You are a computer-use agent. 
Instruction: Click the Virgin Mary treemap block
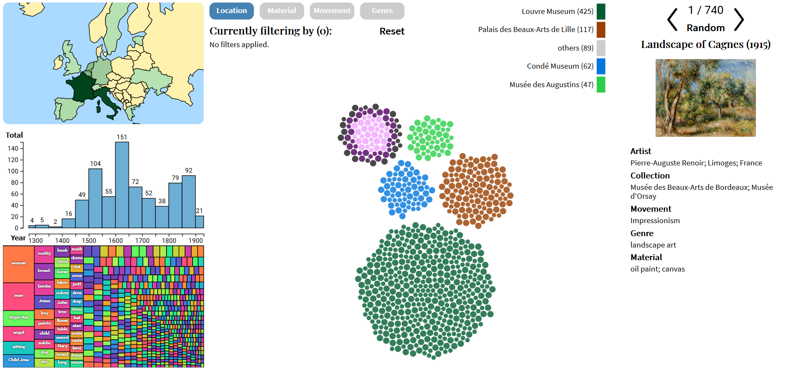point(18,318)
